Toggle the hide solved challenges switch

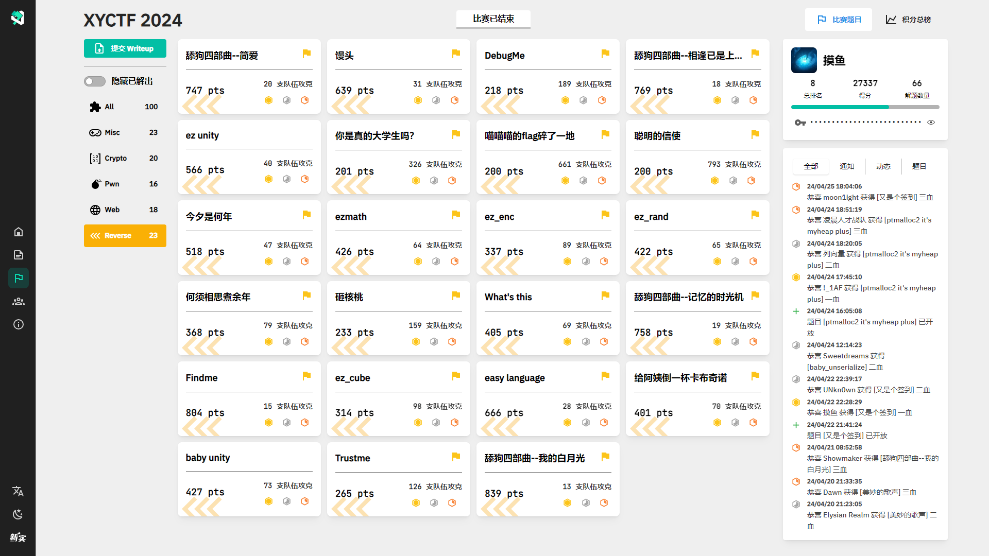[x=95, y=81]
